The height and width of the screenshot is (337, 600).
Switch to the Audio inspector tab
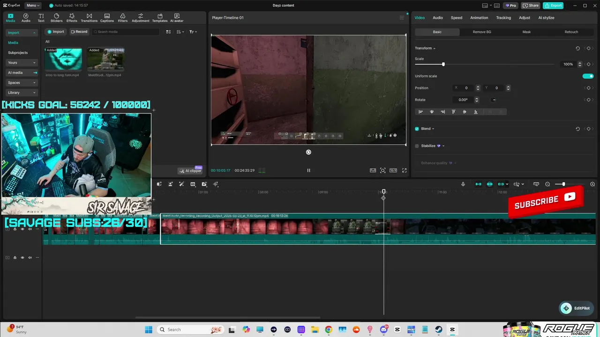(438, 18)
